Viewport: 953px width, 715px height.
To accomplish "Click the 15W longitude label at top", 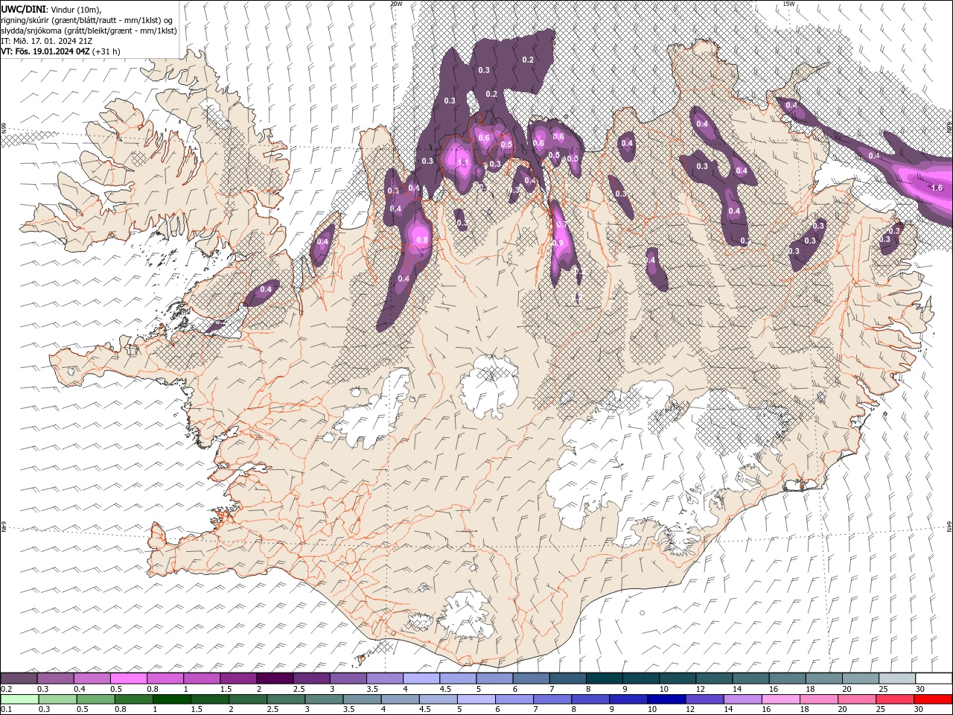I will click(x=788, y=4).
